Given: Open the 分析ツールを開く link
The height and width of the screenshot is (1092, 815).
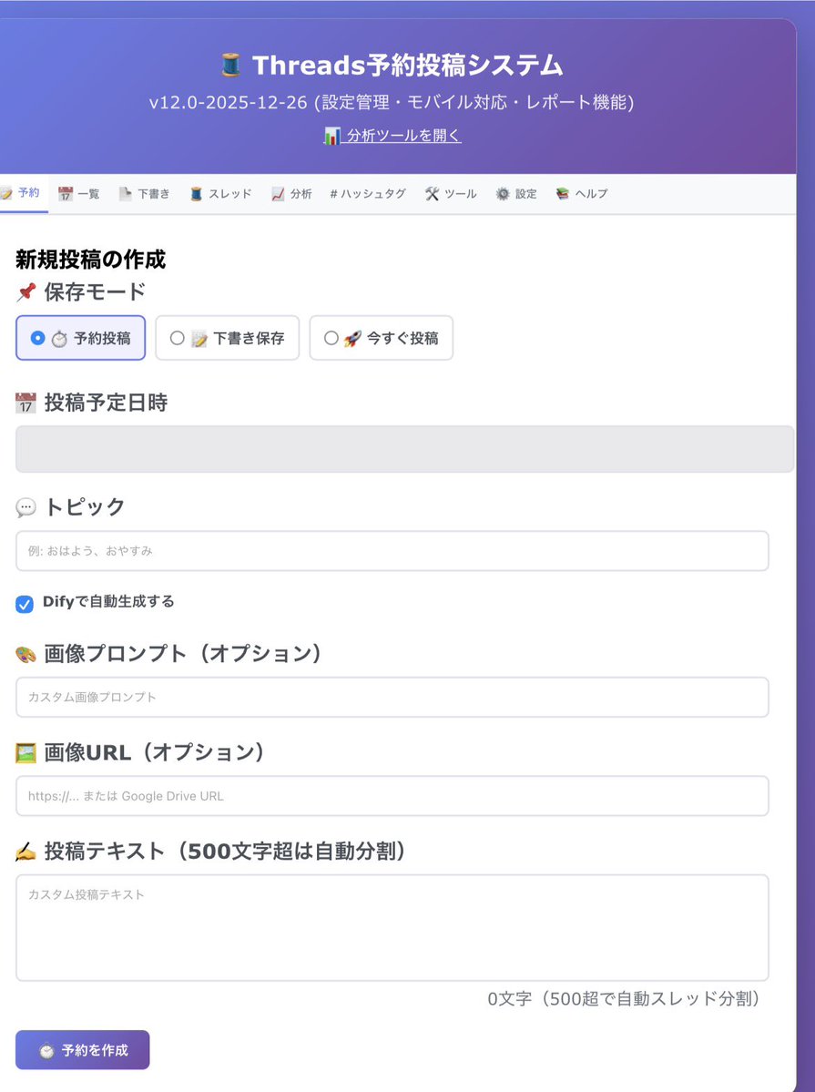Looking at the screenshot, I should [x=392, y=135].
